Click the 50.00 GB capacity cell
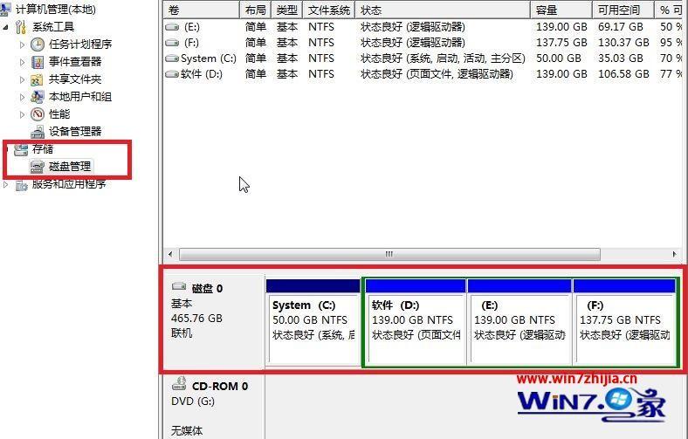Image resolution: width=688 pixels, height=439 pixels. [559, 58]
